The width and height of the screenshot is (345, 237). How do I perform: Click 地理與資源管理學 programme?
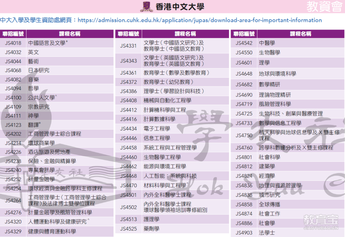(280, 185)
